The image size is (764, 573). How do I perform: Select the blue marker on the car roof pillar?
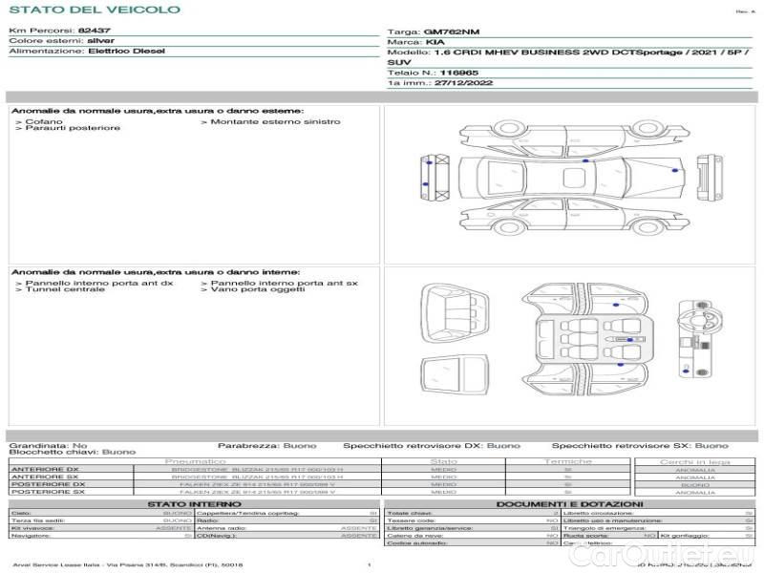[584, 161]
